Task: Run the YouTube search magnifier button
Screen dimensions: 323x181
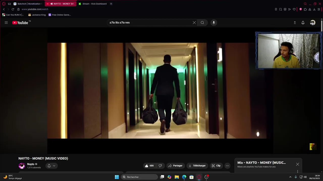Action: tap(202, 23)
